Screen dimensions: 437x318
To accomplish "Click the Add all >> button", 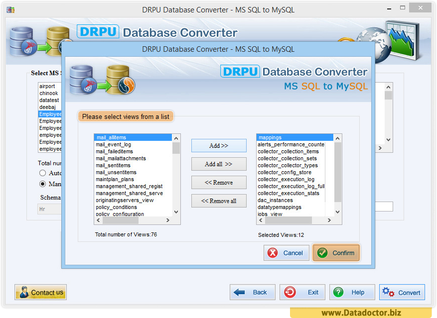I will [x=219, y=164].
